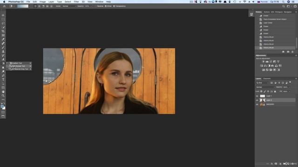The height and width of the screenshot is (167, 298).
Task: Select the Lasso tool
Action: click(3, 23)
